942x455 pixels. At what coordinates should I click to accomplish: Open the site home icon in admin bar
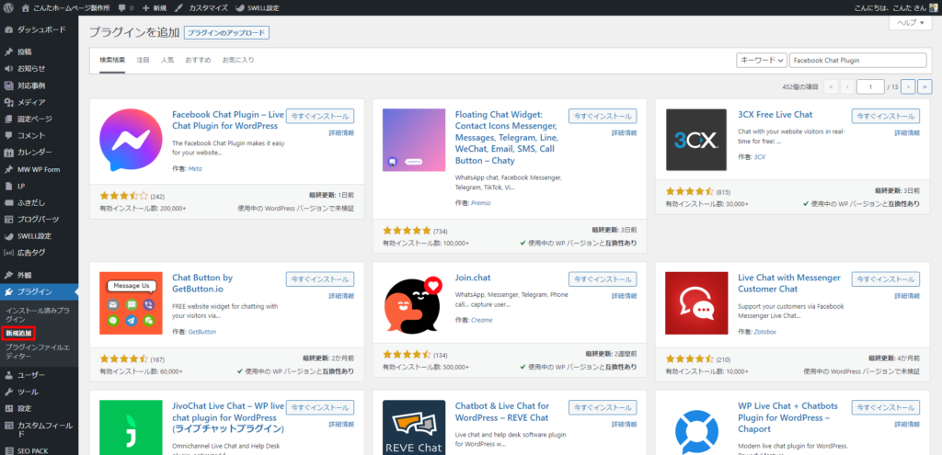(25, 7)
